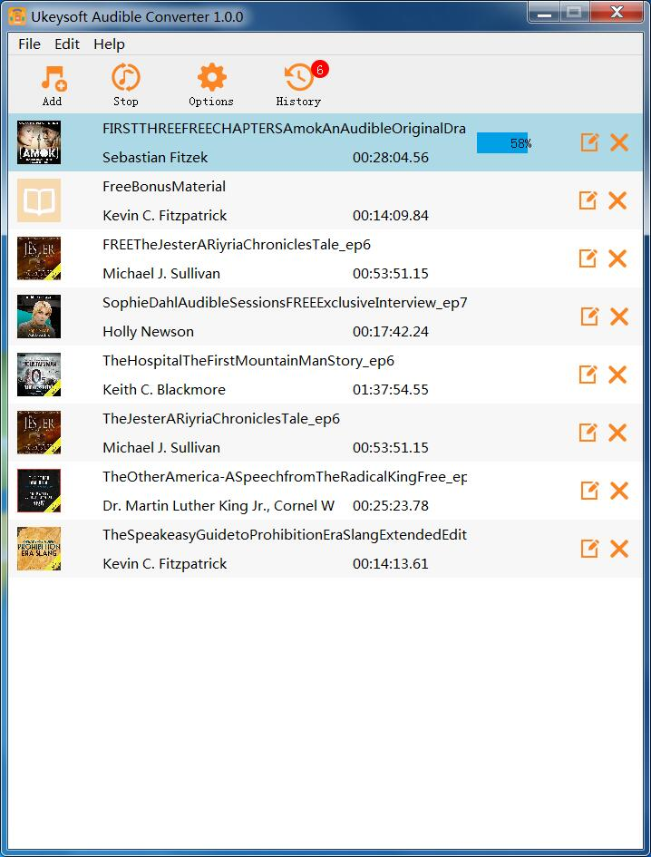Delete TheHospitalTheFirstMountainManStory_ep6 from list
The height and width of the screenshot is (857, 651).
click(x=619, y=375)
